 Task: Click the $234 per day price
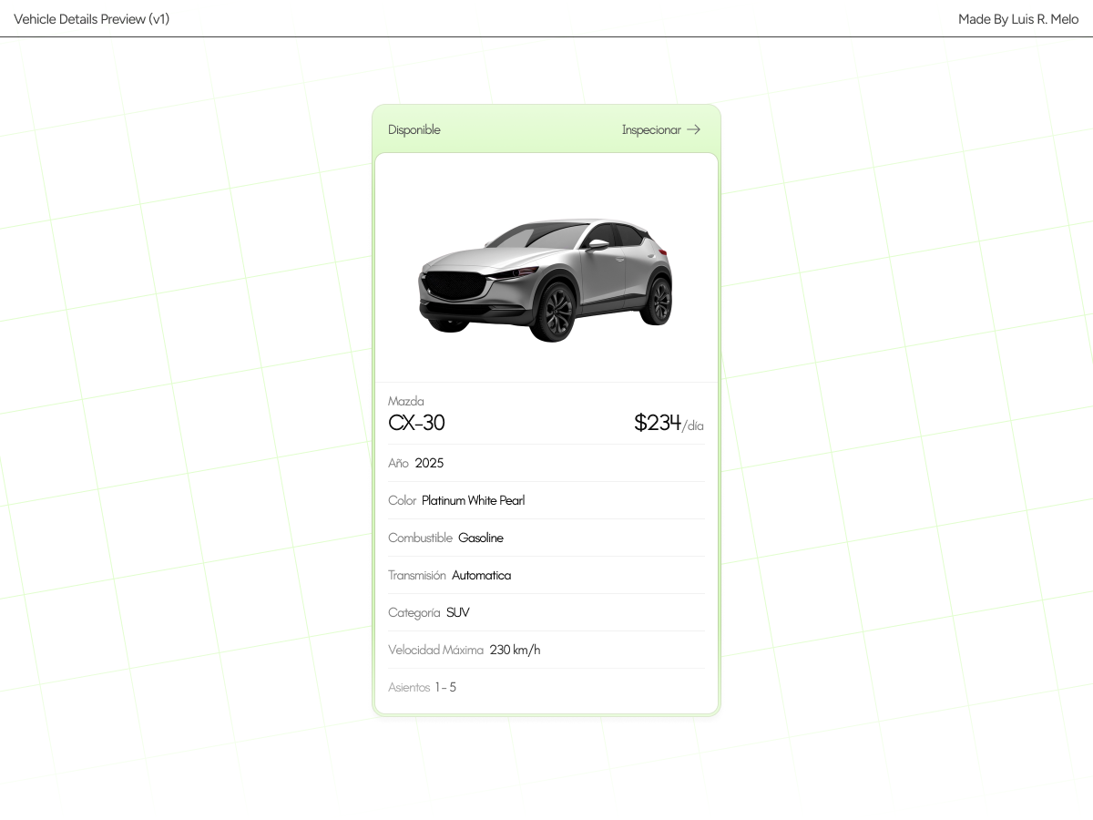point(658,422)
